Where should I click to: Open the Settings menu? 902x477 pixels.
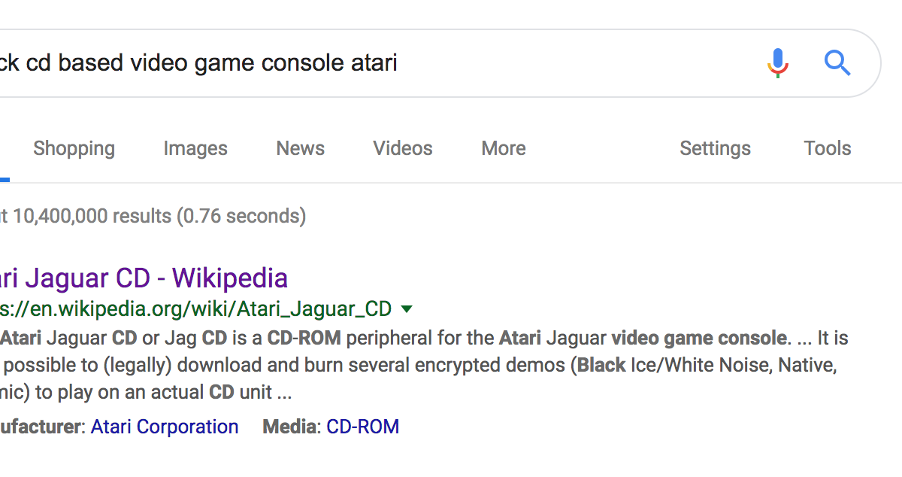point(715,148)
